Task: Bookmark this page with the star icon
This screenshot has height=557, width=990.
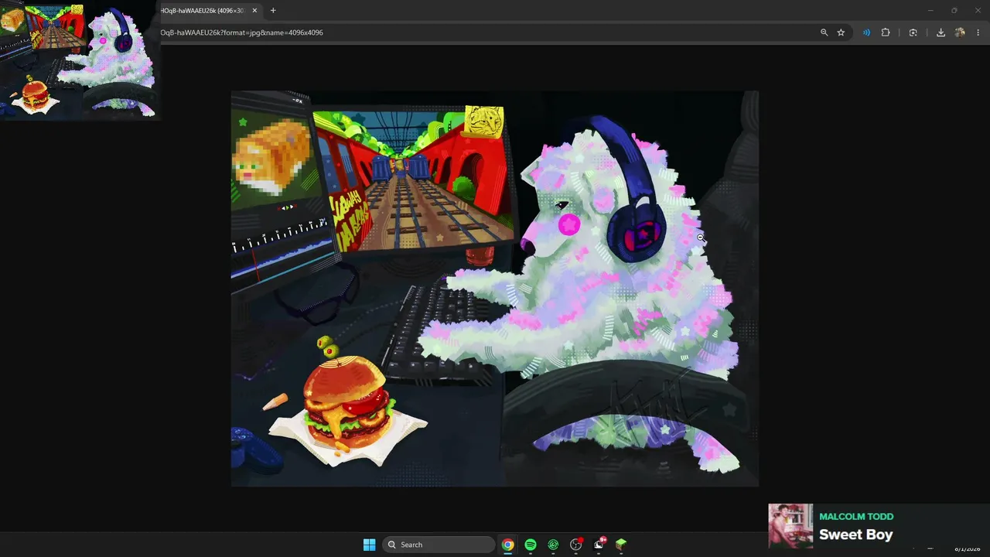Action: pos(841,32)
